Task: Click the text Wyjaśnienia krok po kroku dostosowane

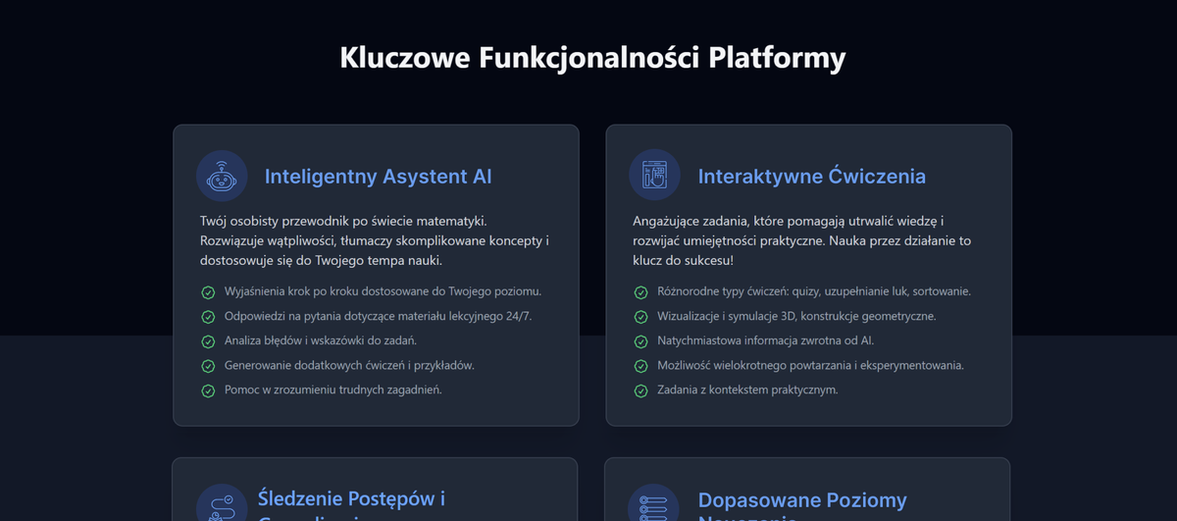Action: coord(384,291)
